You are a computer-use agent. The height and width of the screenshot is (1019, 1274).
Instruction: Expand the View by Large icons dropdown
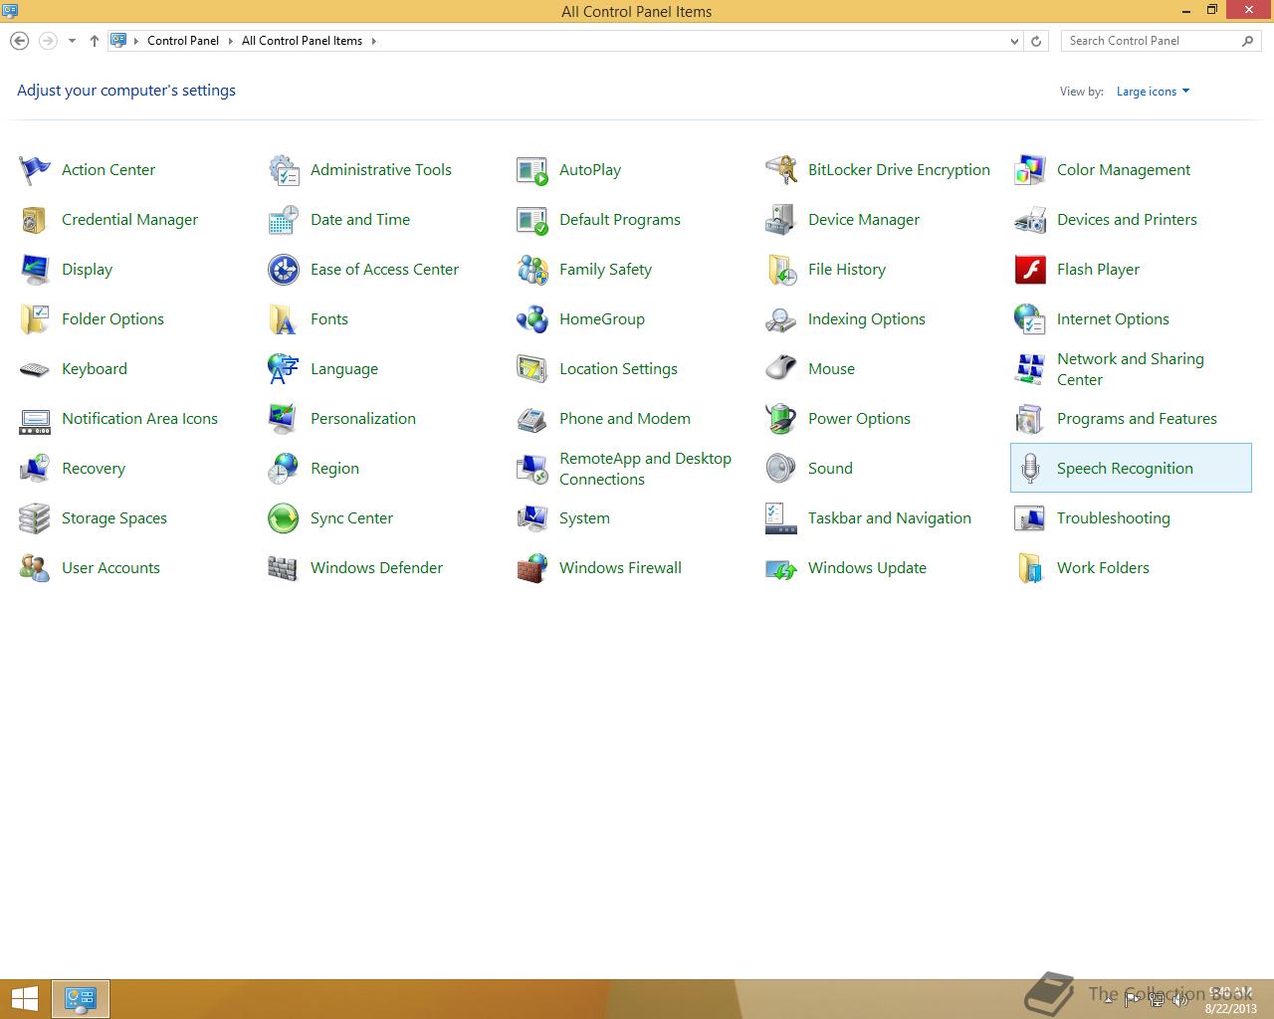coord(1153,92)
